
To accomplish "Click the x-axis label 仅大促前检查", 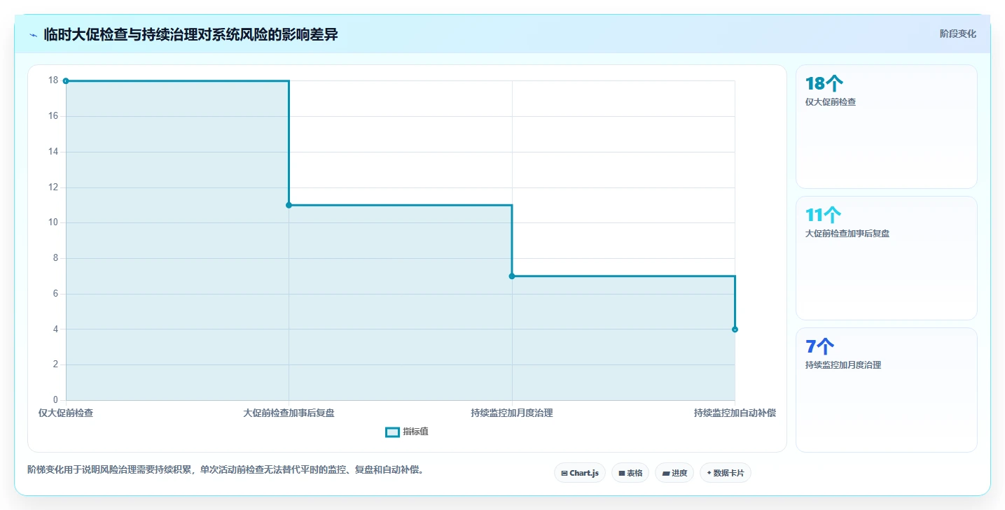I will pyautogui.click(x=66, y=413).
